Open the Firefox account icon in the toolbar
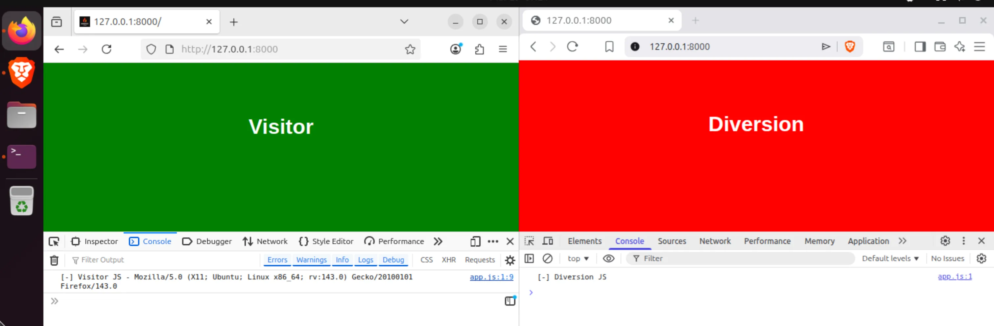Screen dimensions: 994x326 point(455,49)
